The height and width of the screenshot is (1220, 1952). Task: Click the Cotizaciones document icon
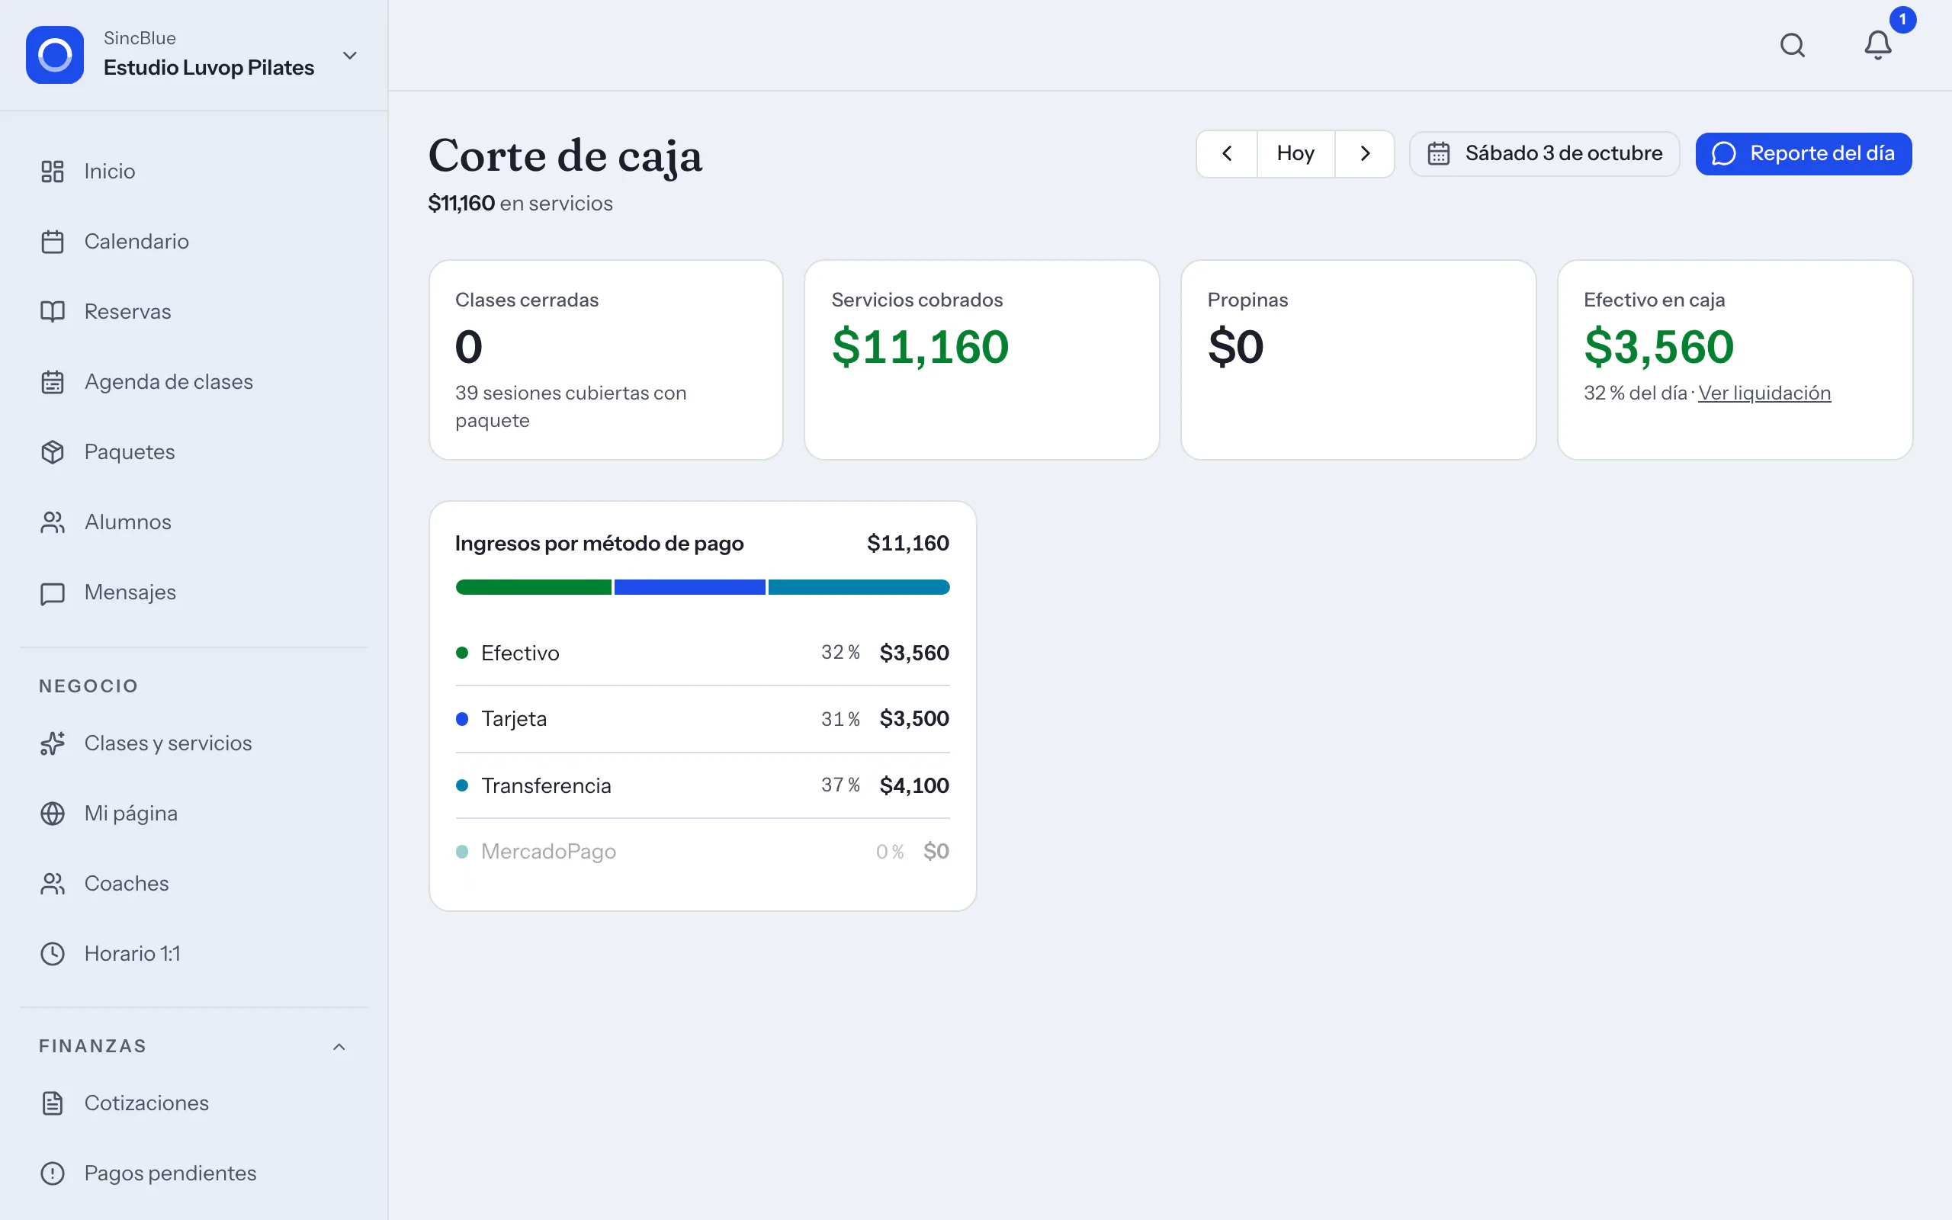53,1103
